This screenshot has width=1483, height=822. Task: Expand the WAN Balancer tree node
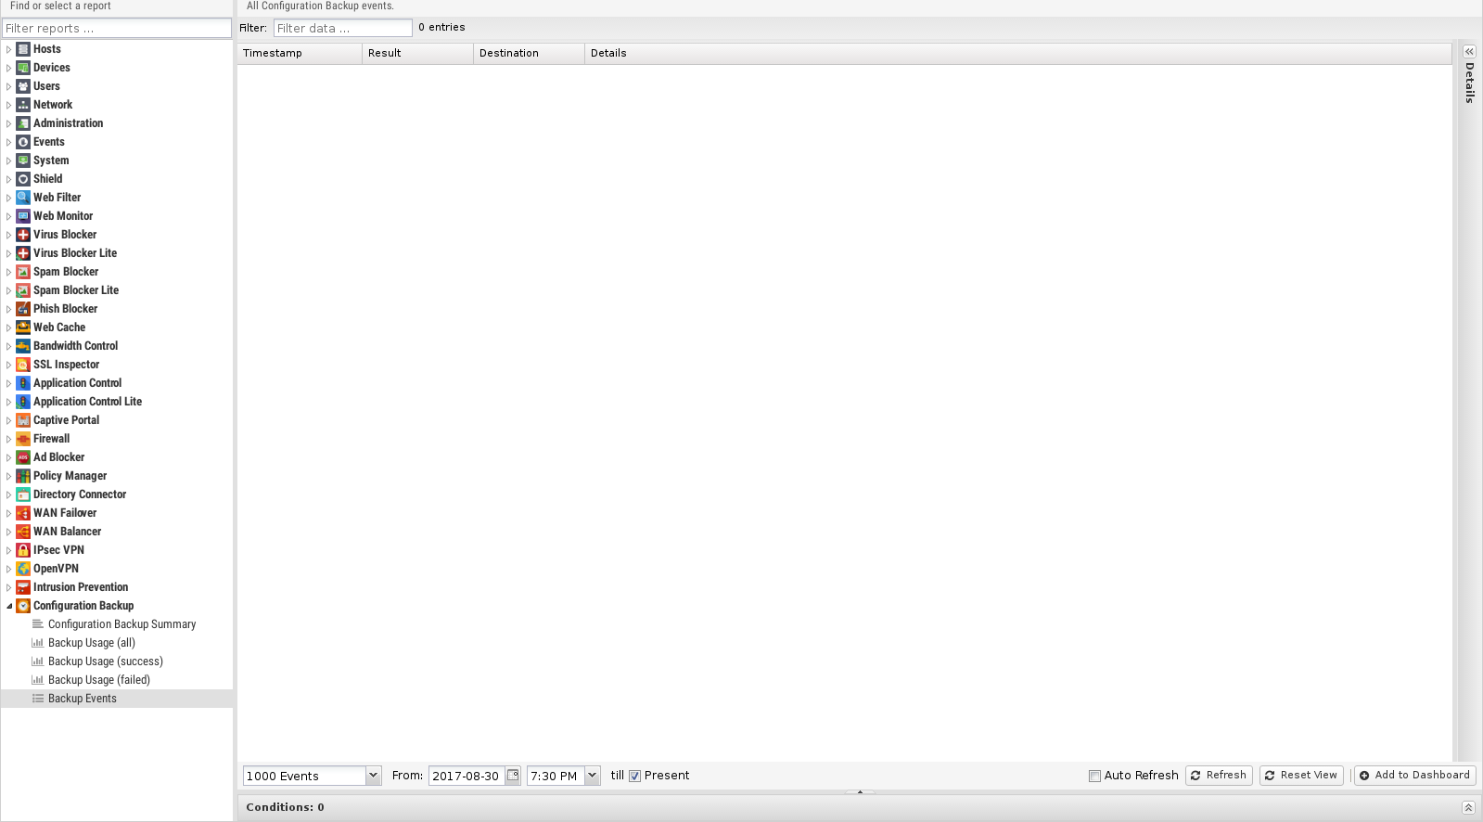(9, 532)
